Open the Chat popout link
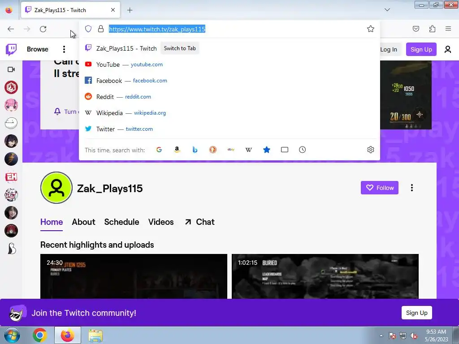The image size is (459, 344). [x=199, y=222]
